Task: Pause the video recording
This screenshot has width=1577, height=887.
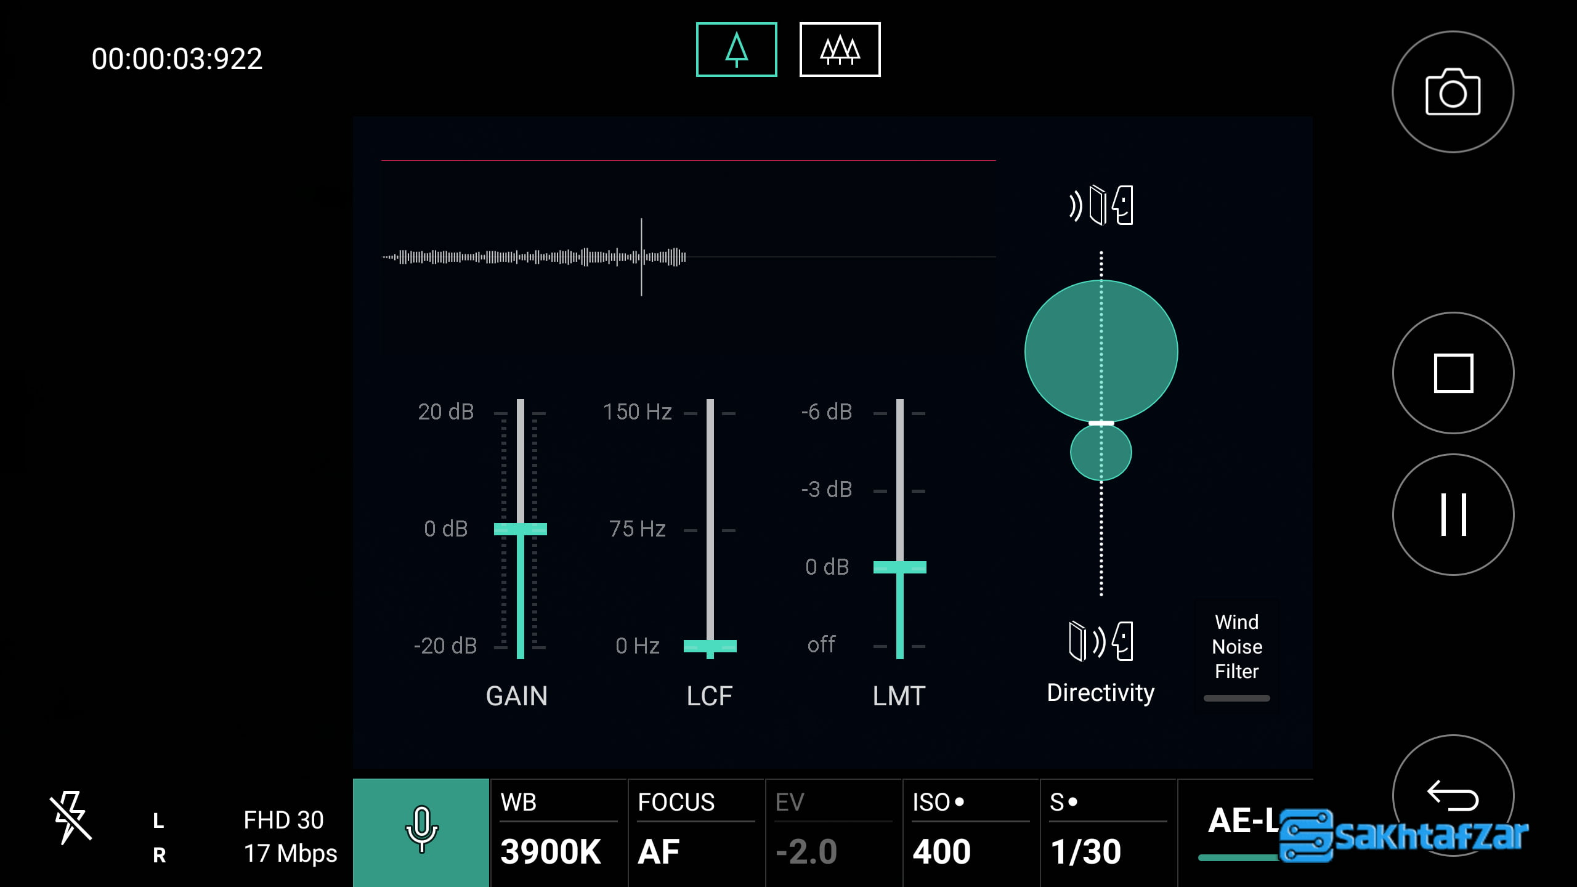Action: [x=1453, y=515]
